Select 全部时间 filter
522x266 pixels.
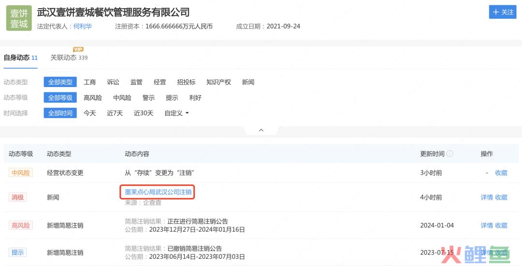(x=60, y=113)
